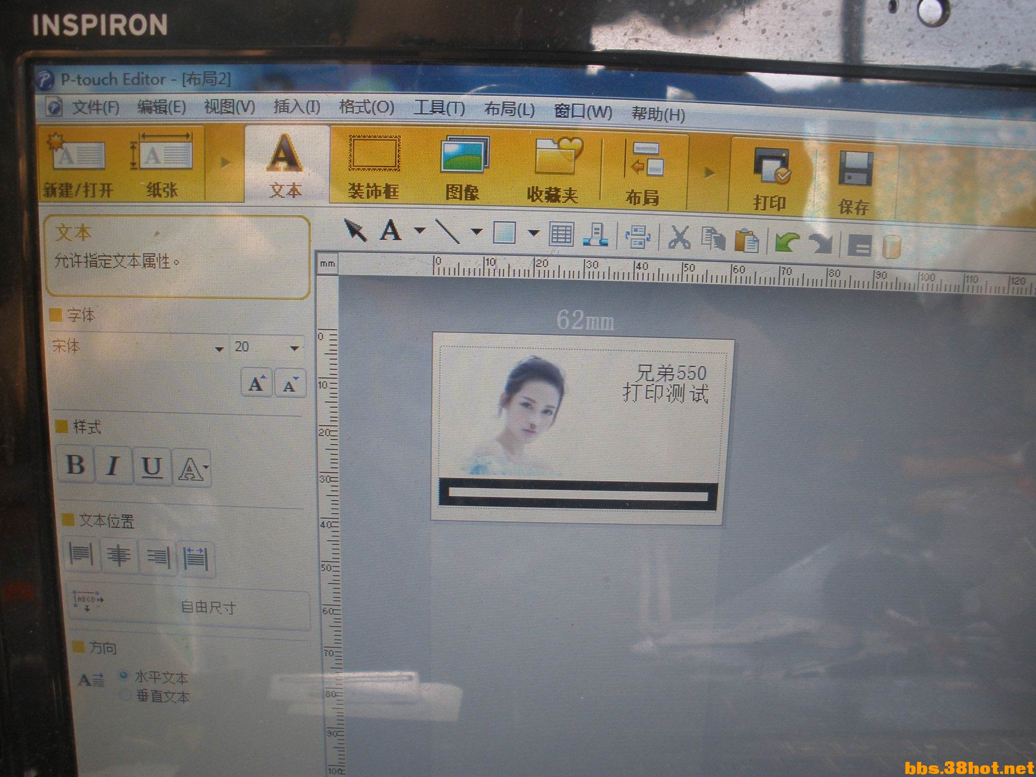
Task: Expand the line tool dropdown arrow
Action: tap(476, 232)
